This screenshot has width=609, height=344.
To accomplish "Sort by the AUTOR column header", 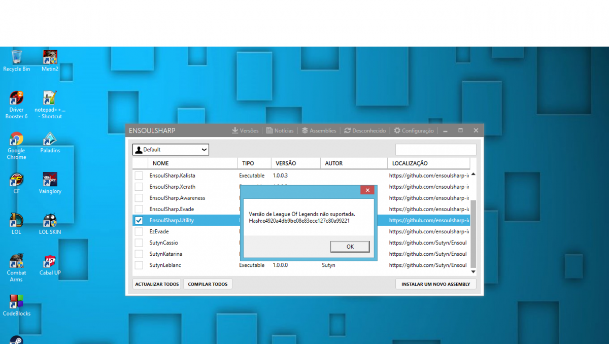I will pyautogui.click(x=354, y=163).
